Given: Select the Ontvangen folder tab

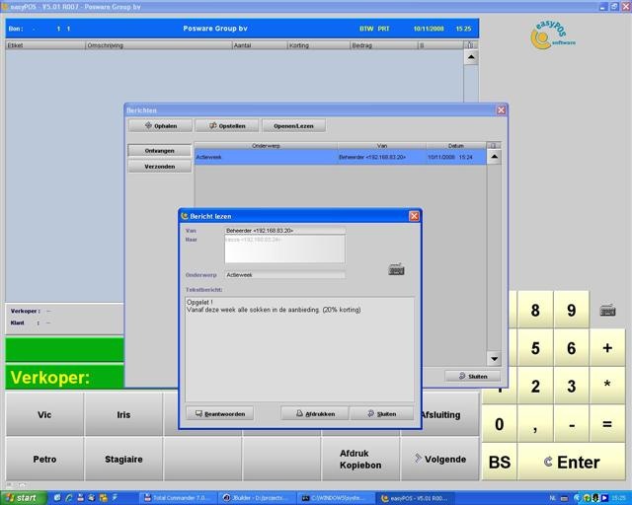Looking at the screenshot, I should click(x=160, y=151).
